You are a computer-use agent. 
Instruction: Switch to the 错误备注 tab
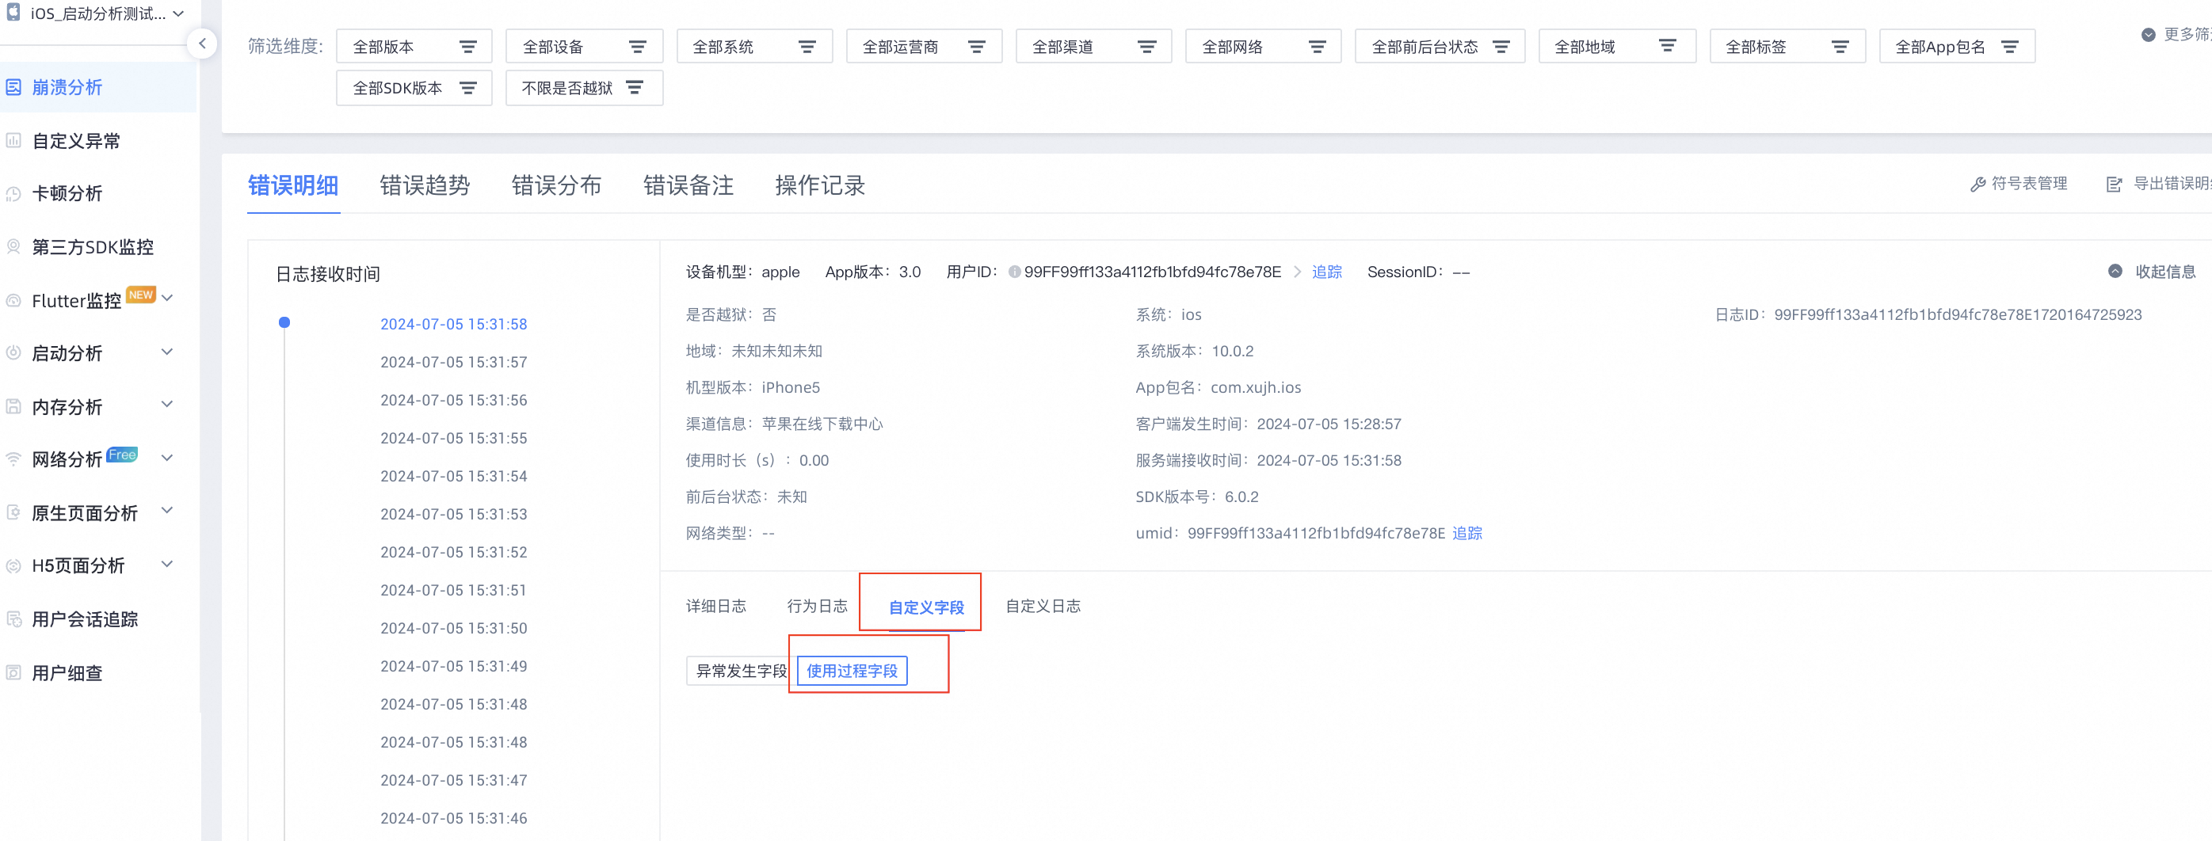[688, 185]
